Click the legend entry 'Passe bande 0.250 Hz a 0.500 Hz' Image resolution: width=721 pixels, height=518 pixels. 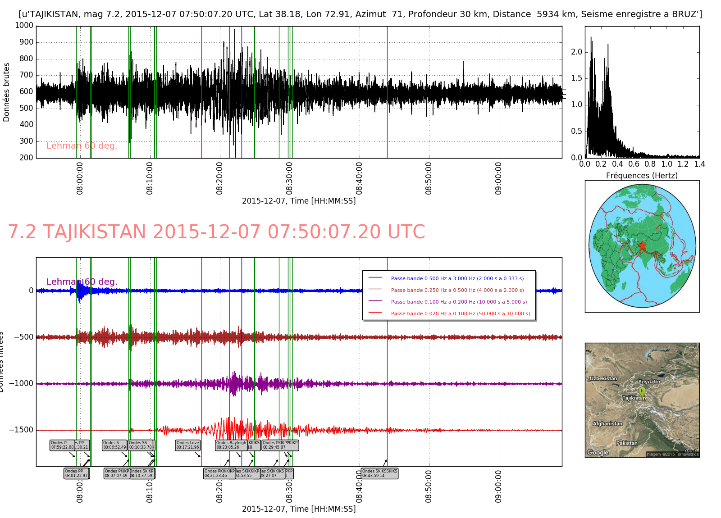click(x=457, y=290)
